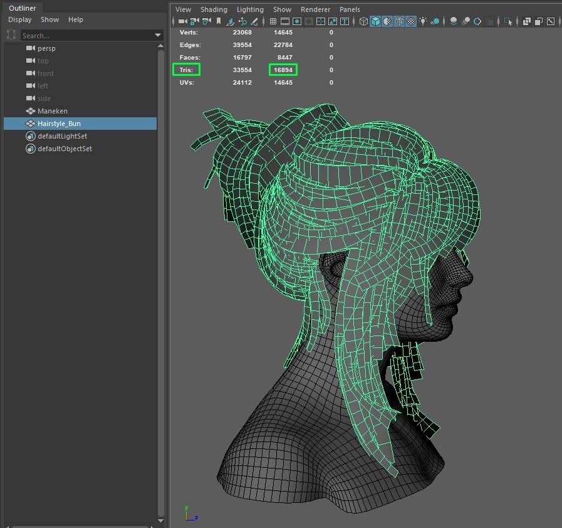Toggle the grid visibility icon

point(273,21)
